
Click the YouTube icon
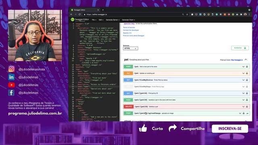tap(11, 85)
